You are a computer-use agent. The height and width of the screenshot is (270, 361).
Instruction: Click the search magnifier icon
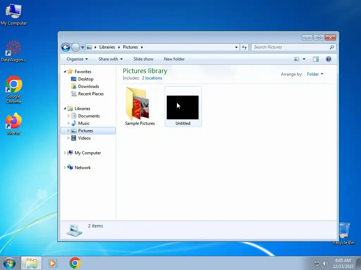[x=332, y=47]
